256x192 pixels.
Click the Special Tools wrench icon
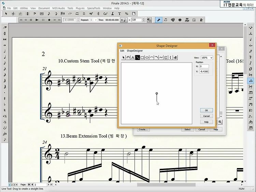point(158,20)
